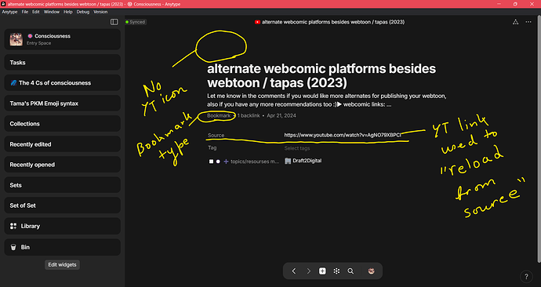Open the Version menu

pos(100,12)
